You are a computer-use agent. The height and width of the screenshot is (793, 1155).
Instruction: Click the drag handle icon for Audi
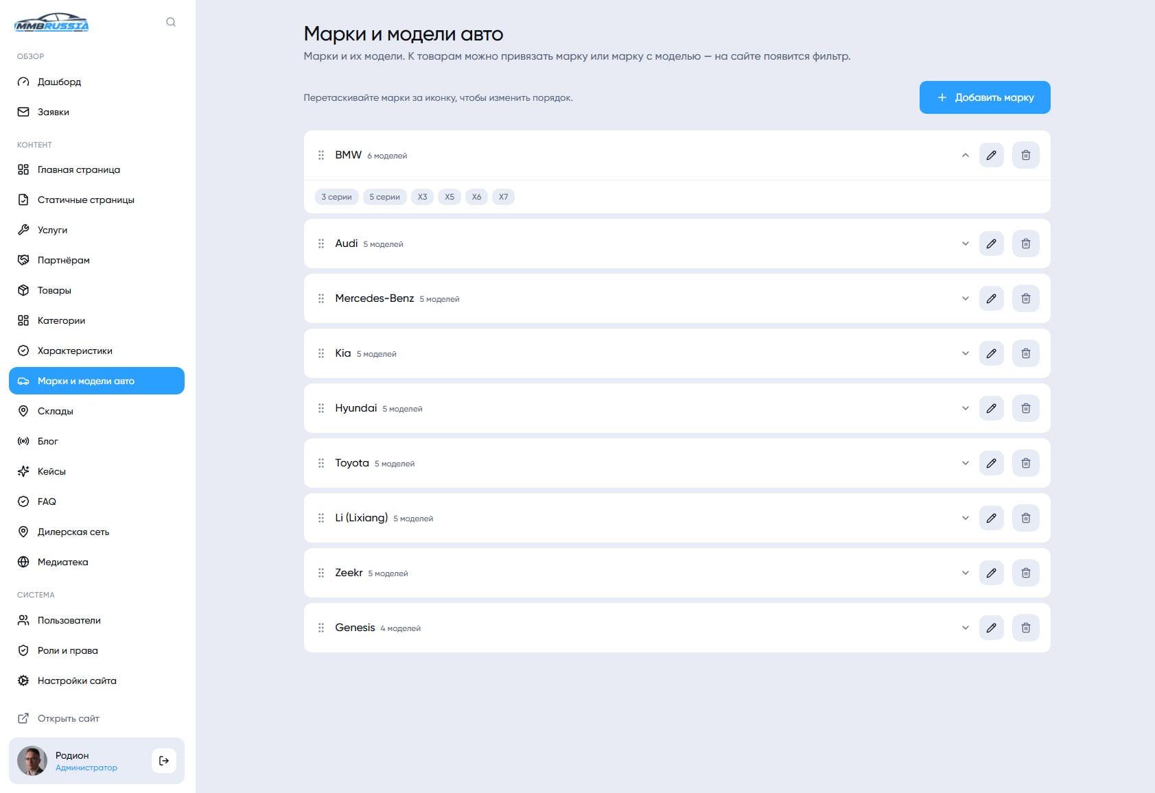pos(321,244)
